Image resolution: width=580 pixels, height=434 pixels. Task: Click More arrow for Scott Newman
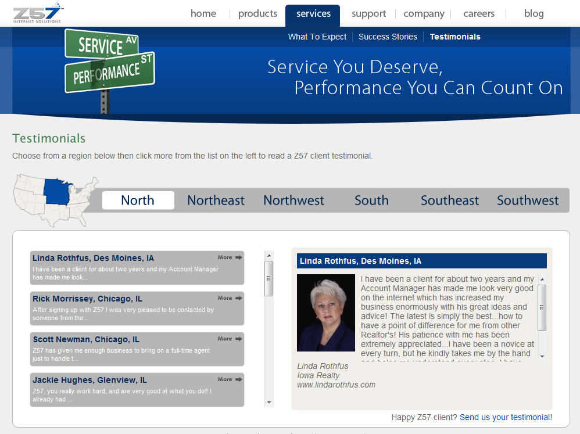(230, 339)
